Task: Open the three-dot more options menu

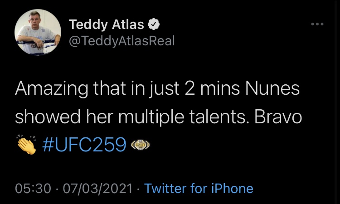Action: click(x=317, y=24)
